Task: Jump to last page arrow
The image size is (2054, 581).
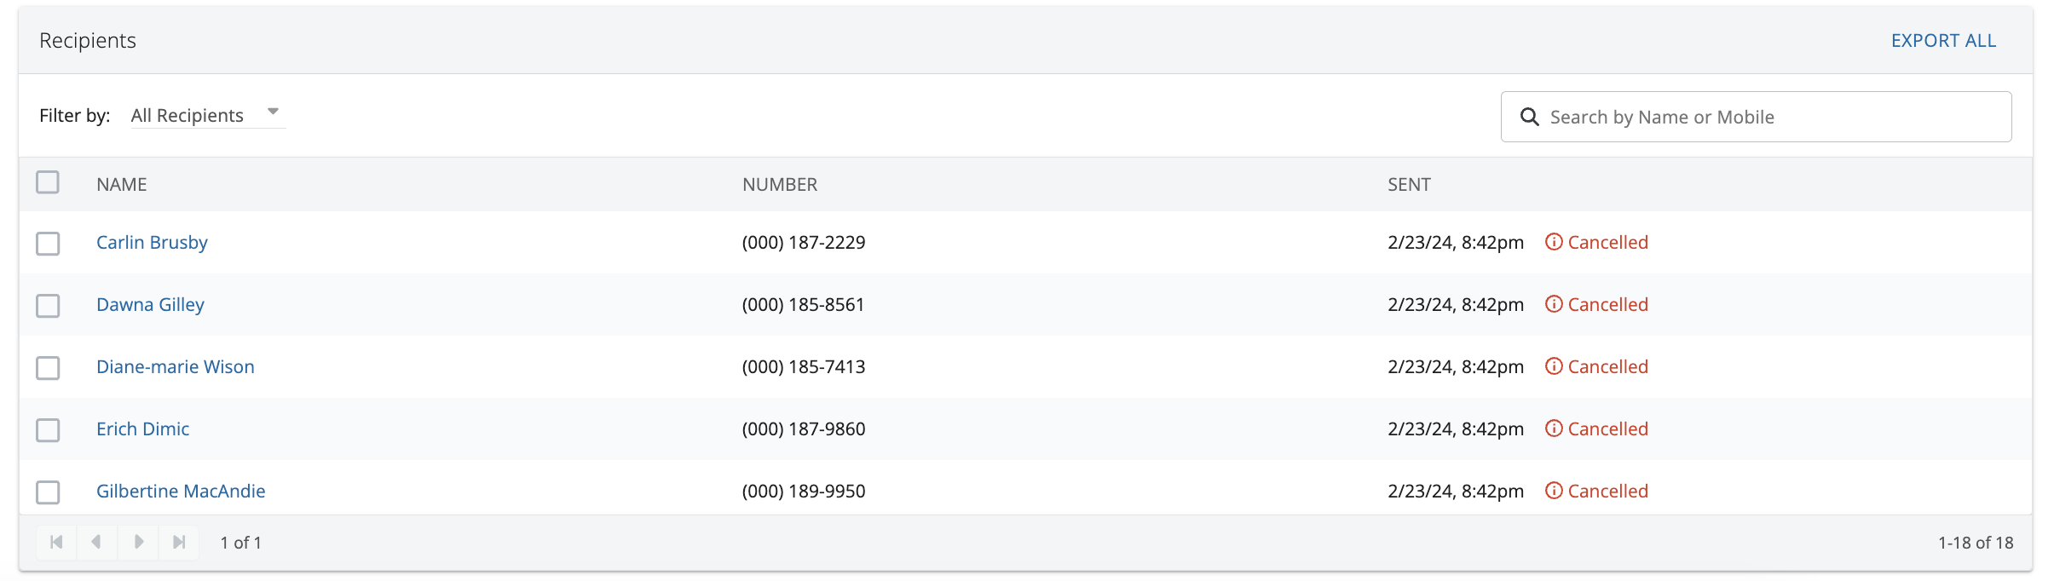Action: (179, 542)
